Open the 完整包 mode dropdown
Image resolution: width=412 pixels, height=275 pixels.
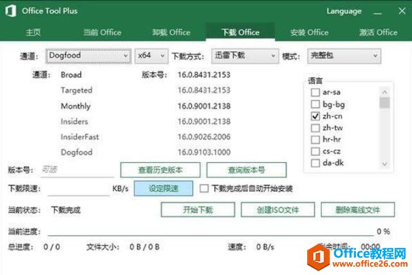344,56
